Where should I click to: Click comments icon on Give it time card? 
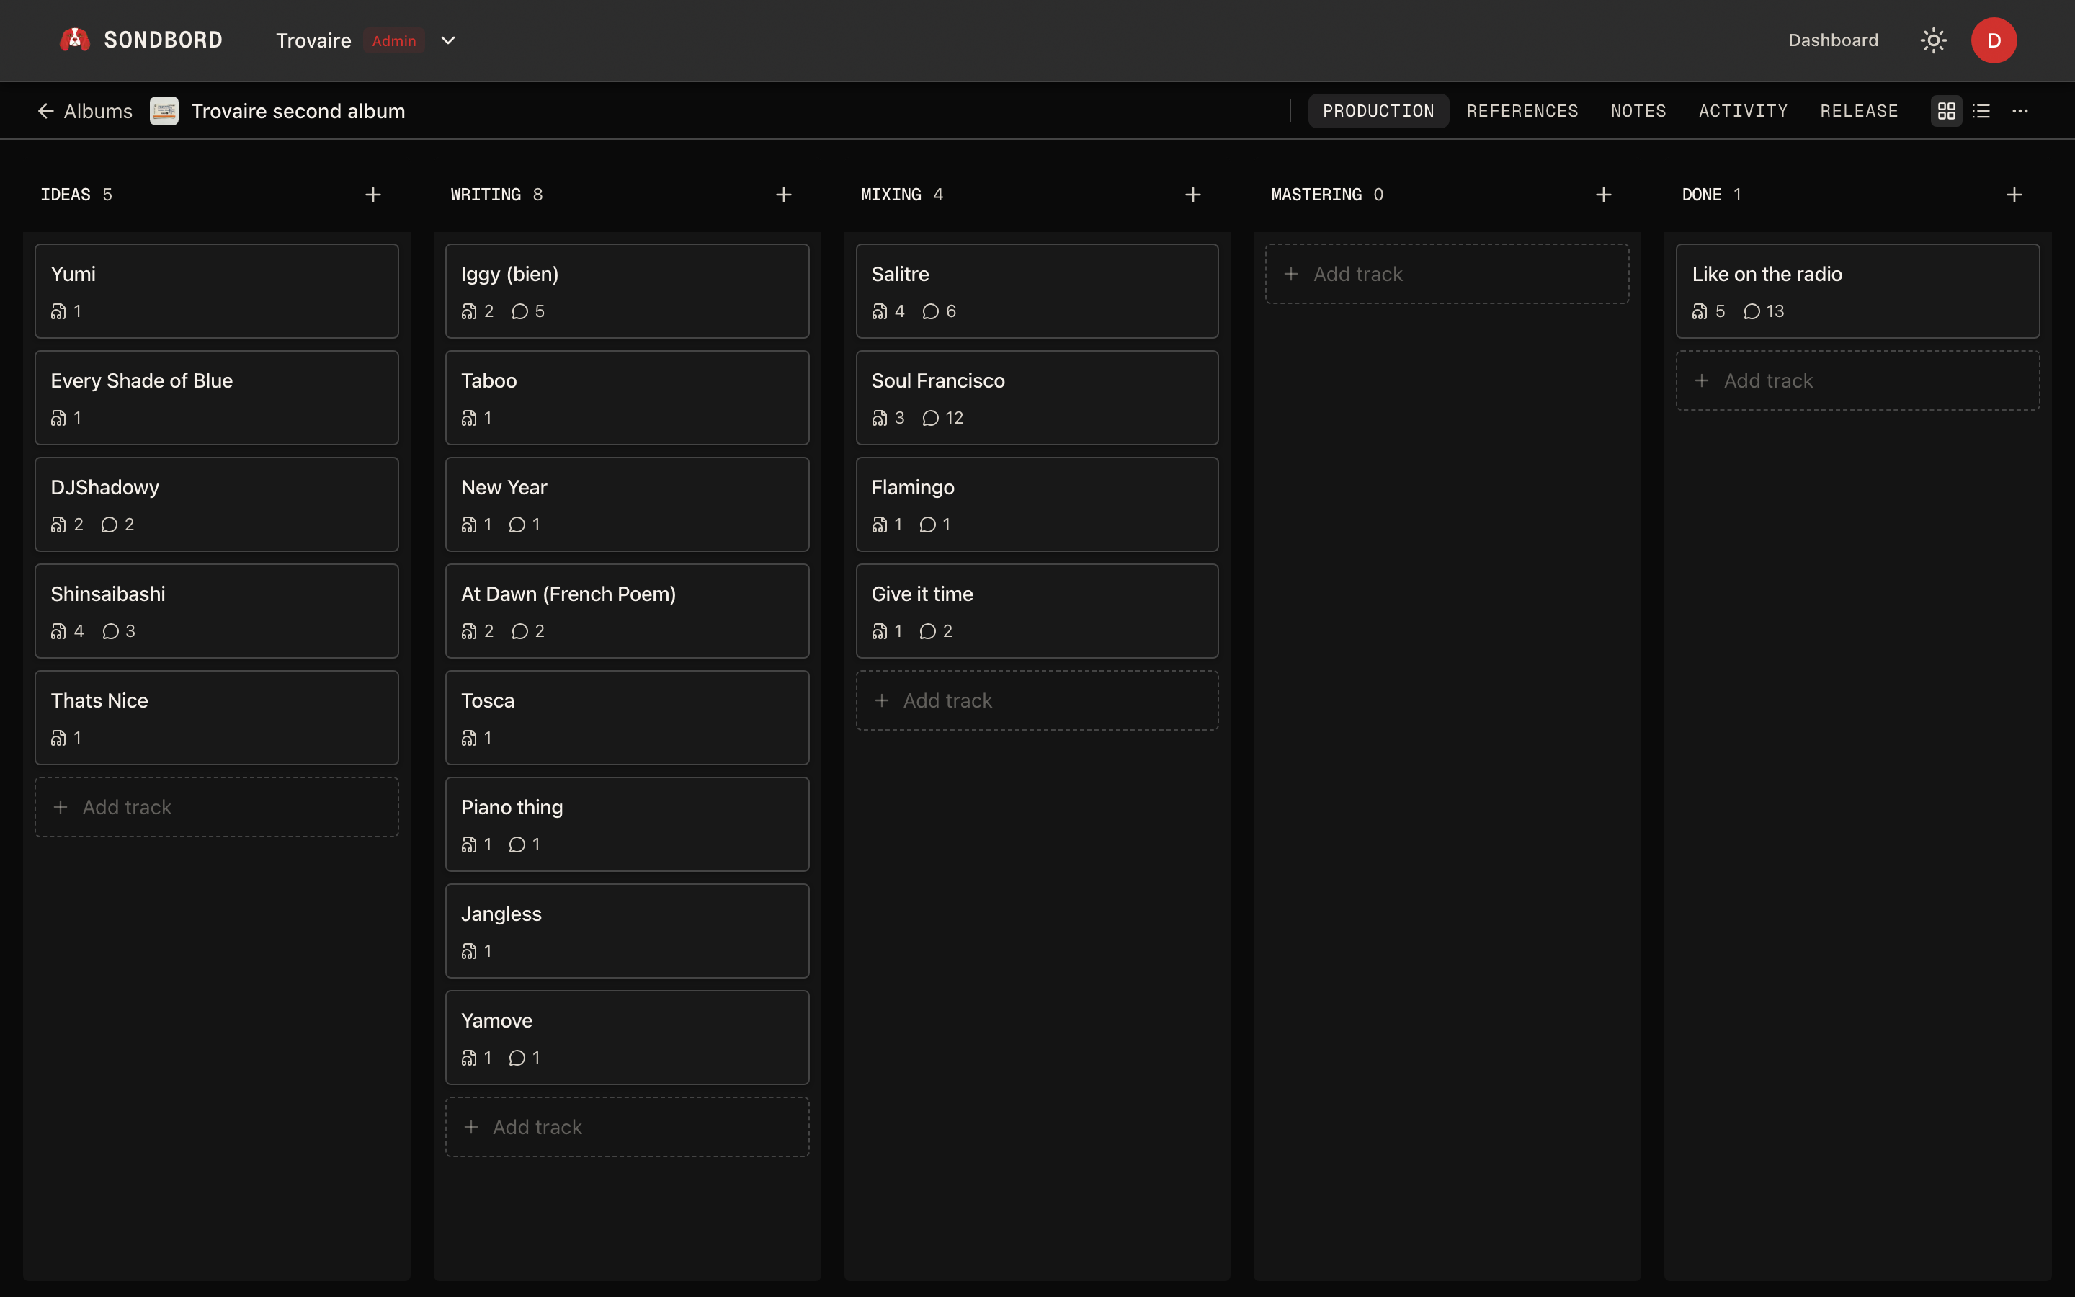(x=928, y=631)
